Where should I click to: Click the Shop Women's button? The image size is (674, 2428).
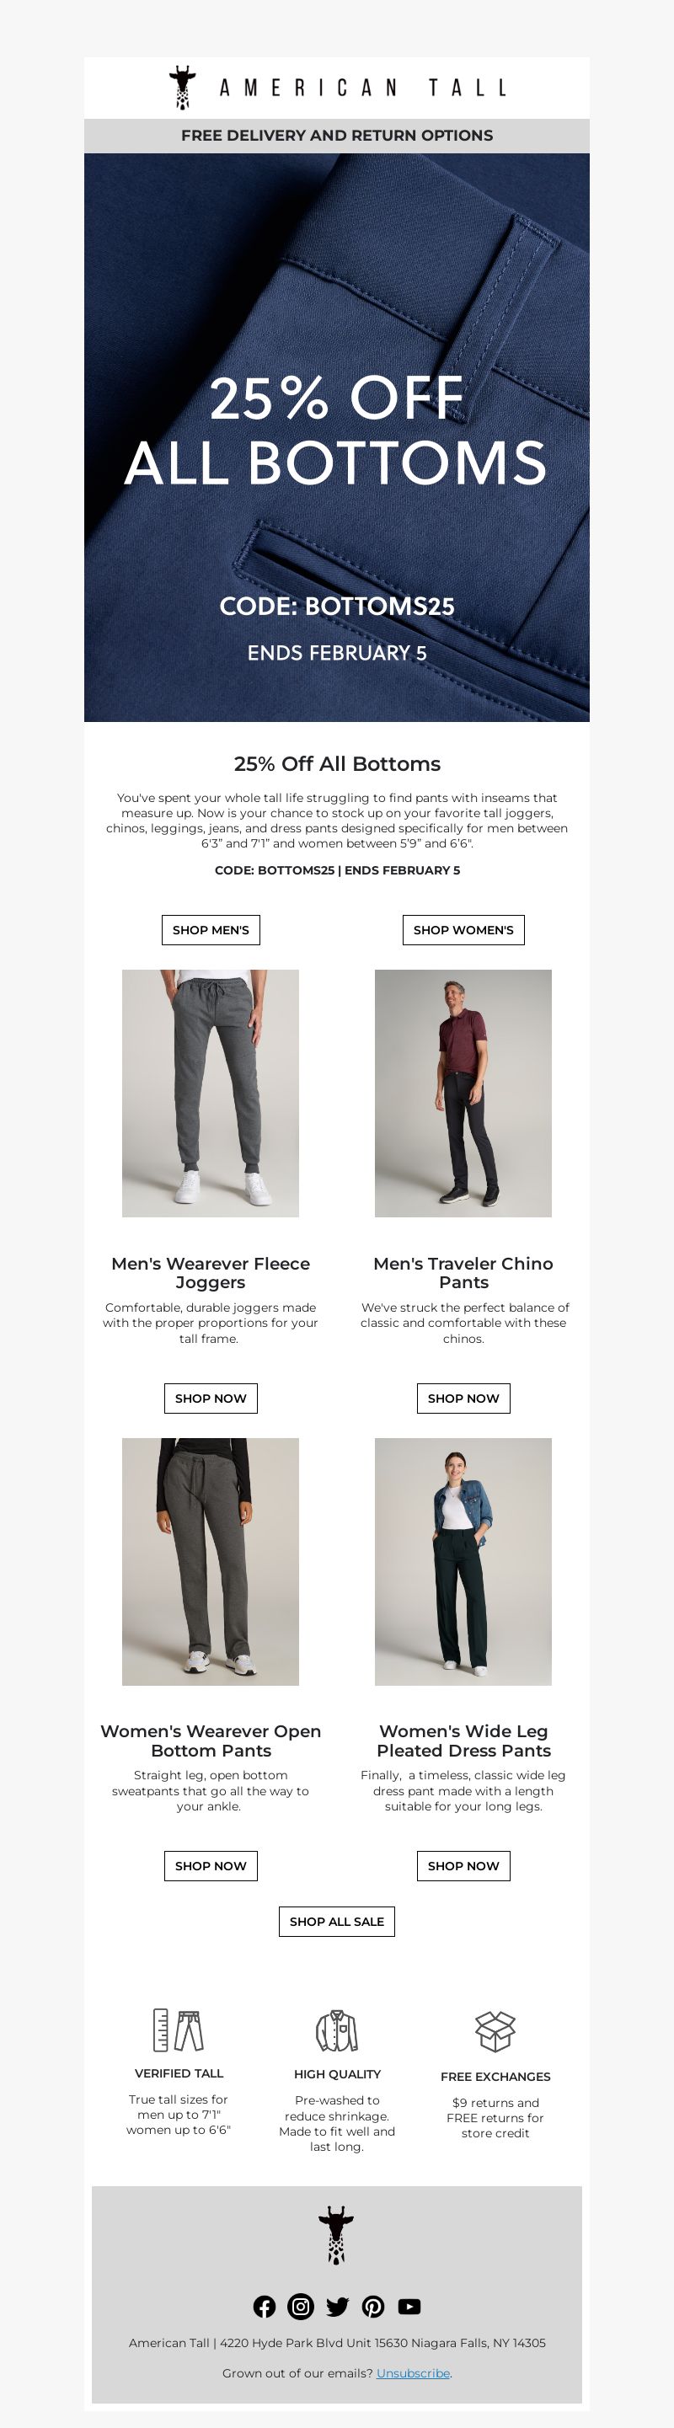463,929
